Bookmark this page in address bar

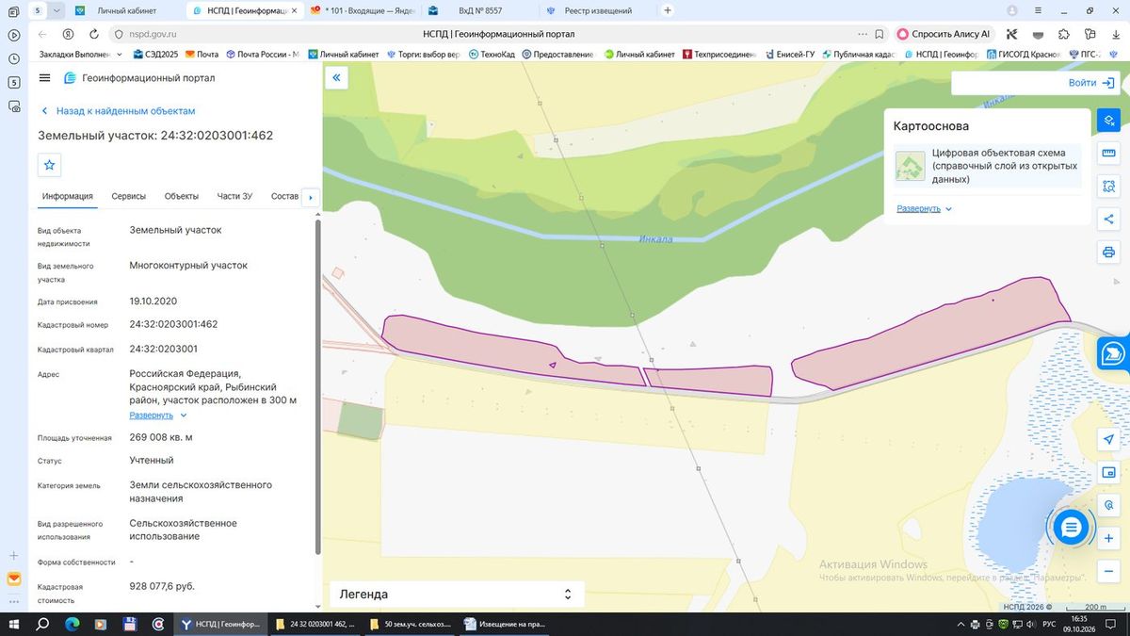[x=879, y=34]
